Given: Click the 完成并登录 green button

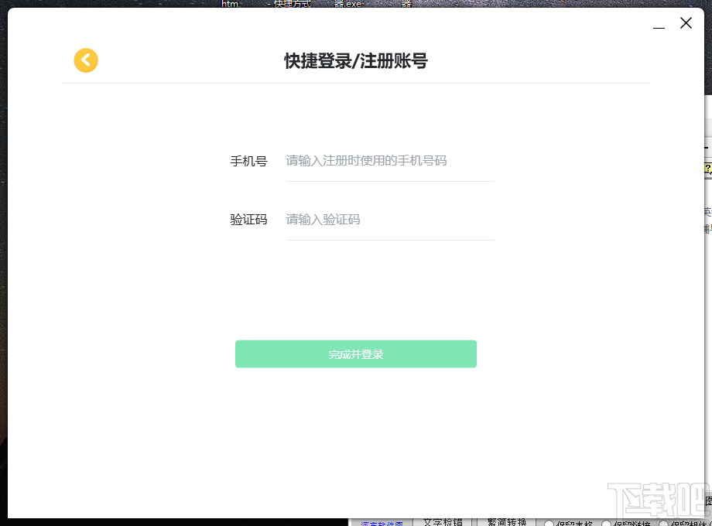Looking at the screenshot, I should 355,354.
